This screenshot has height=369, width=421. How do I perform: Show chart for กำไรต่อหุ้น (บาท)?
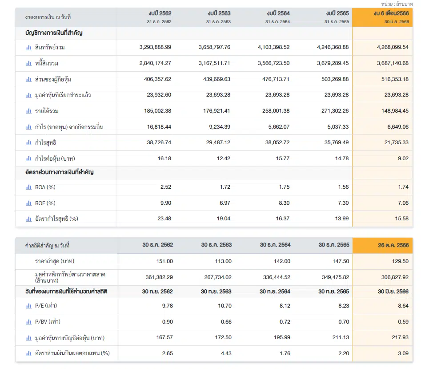29,158
